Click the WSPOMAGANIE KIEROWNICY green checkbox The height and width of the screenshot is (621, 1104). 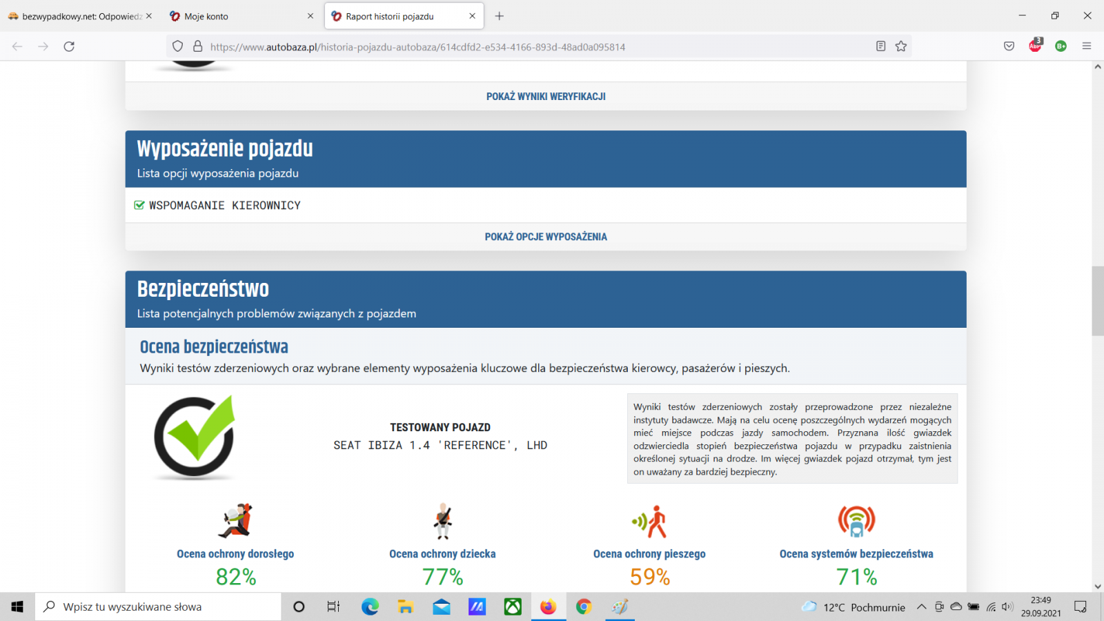139,206
